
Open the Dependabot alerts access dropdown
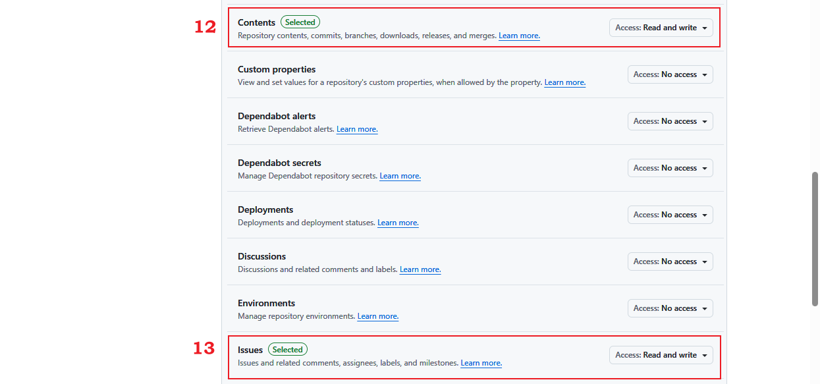pyautogui.click(x=670, y=121)
